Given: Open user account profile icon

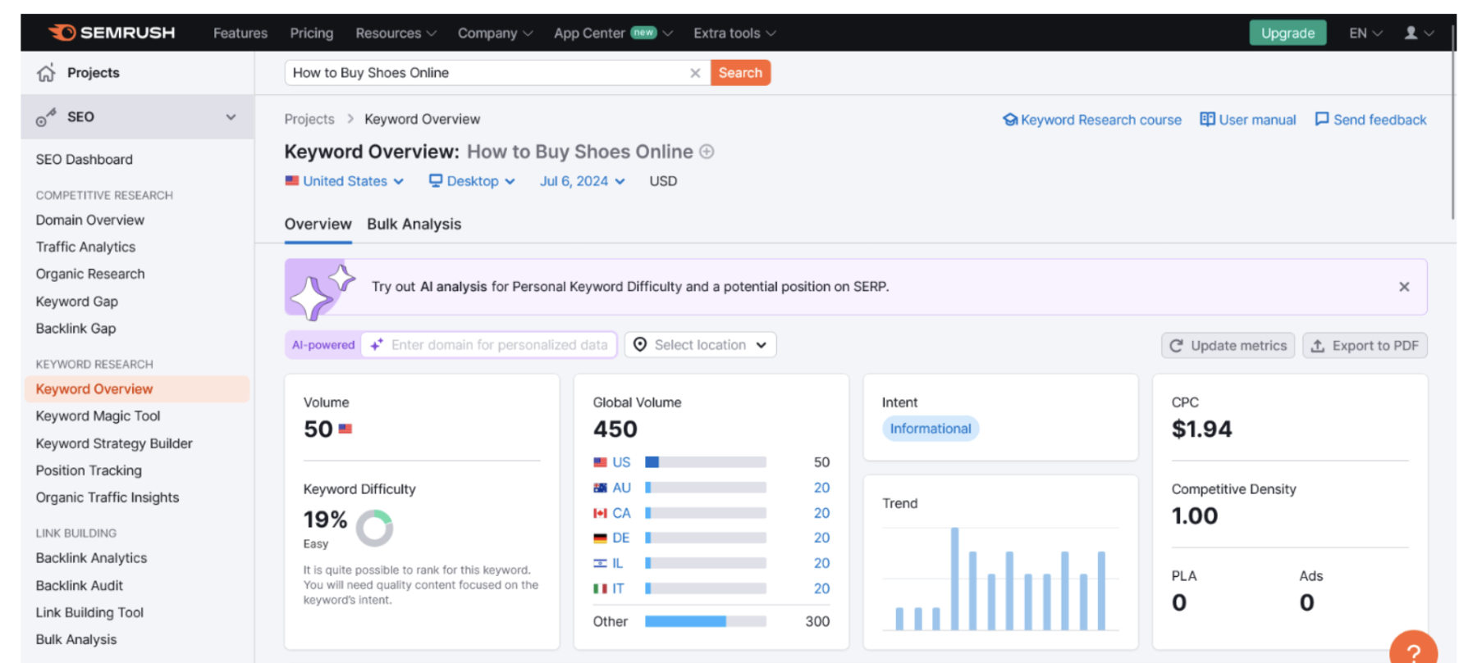Looking at the screenshot, I should pos(1411,33).
